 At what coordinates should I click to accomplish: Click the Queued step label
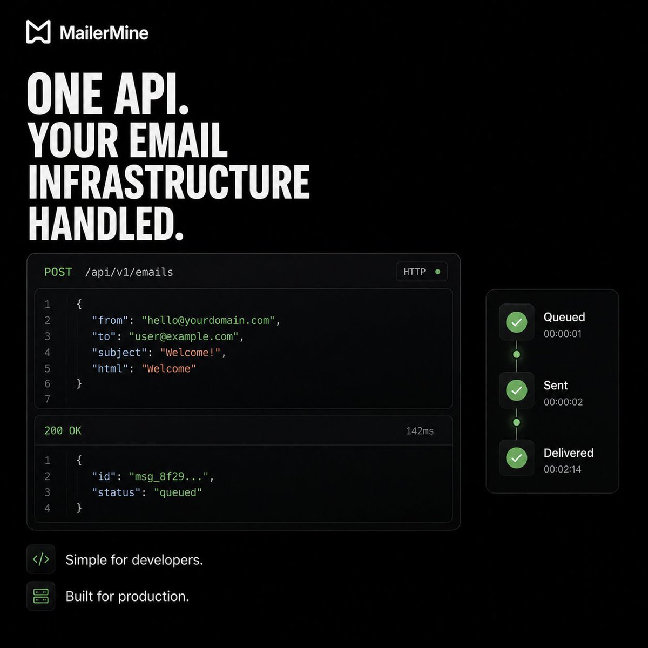[564, 317]
